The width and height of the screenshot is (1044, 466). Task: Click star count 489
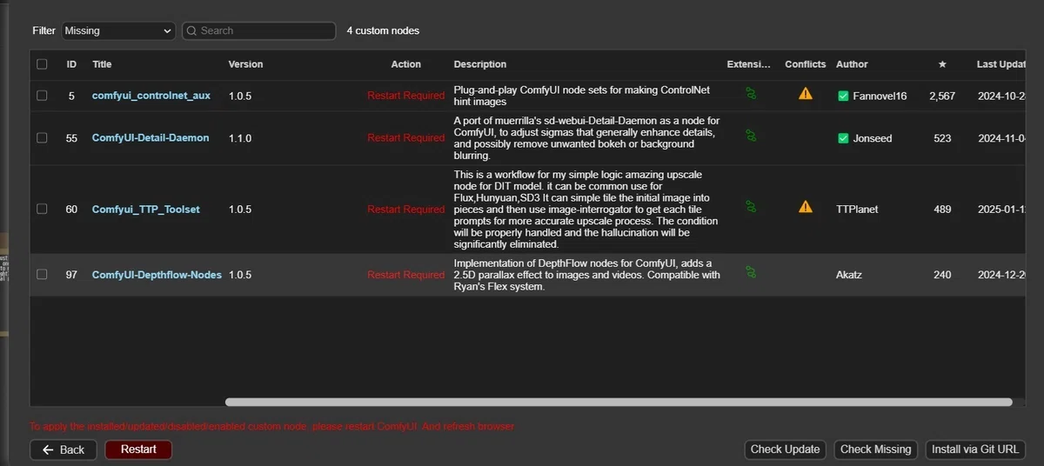[942, 210]
